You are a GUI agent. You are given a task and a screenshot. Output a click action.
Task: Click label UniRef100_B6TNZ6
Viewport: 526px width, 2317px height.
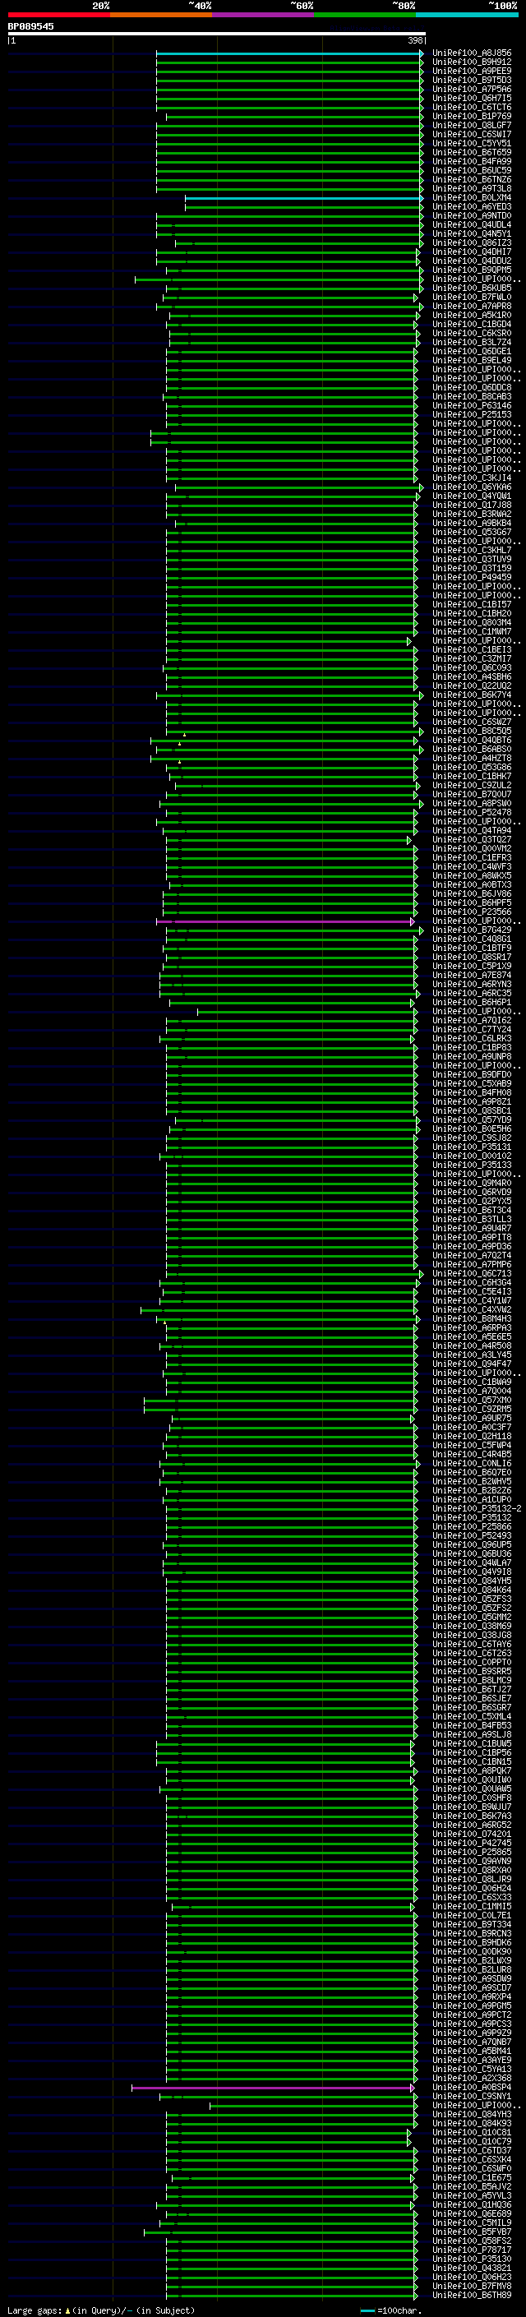coord(472,179)
